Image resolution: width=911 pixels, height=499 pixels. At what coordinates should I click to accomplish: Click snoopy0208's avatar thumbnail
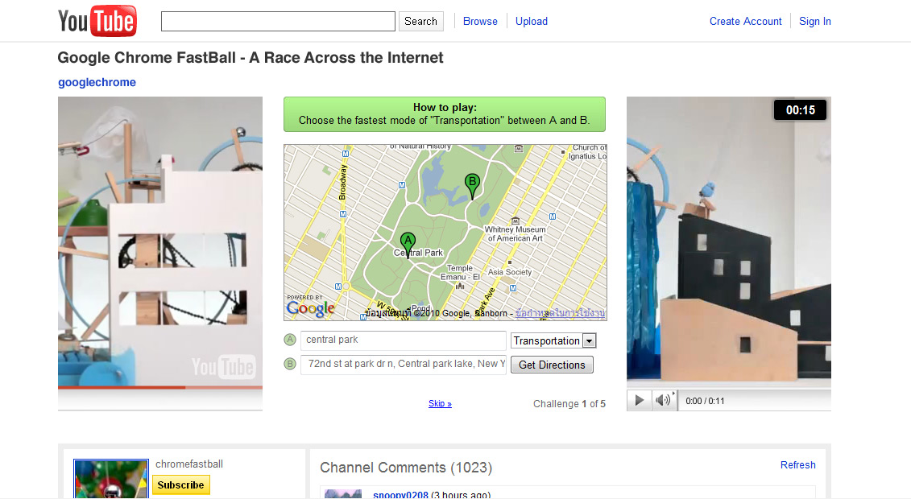point(343,494)
